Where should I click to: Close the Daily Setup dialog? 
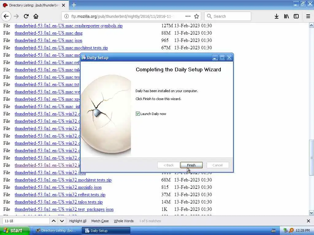tap(229, 58)
